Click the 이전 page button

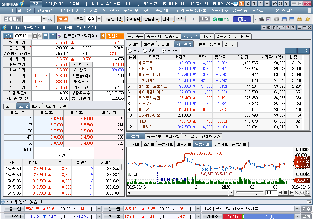[x=291, y=51]
